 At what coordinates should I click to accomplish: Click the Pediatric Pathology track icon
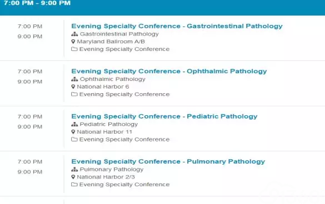[x=74, y=124]
